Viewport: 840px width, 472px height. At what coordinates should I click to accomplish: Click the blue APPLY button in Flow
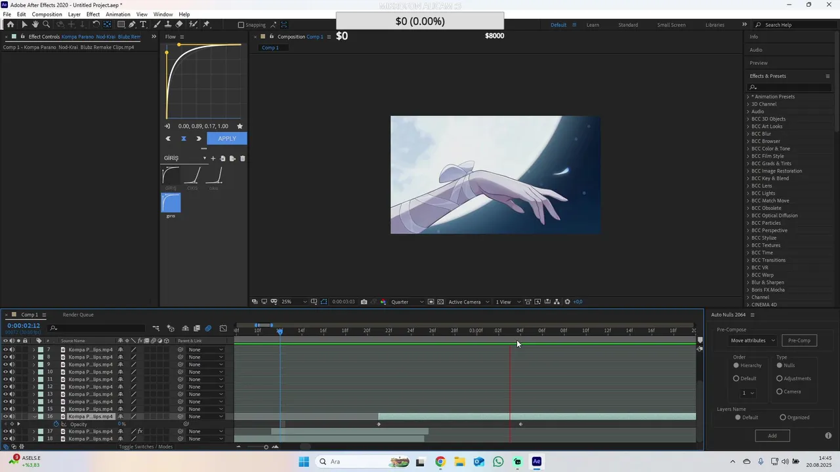[227, 138]
